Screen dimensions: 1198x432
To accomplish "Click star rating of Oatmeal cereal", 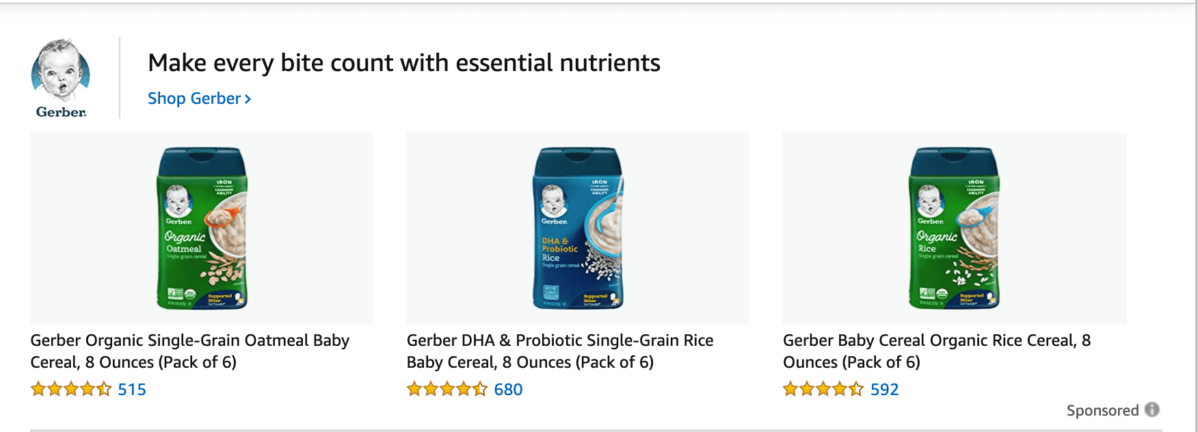I will 70,390.
